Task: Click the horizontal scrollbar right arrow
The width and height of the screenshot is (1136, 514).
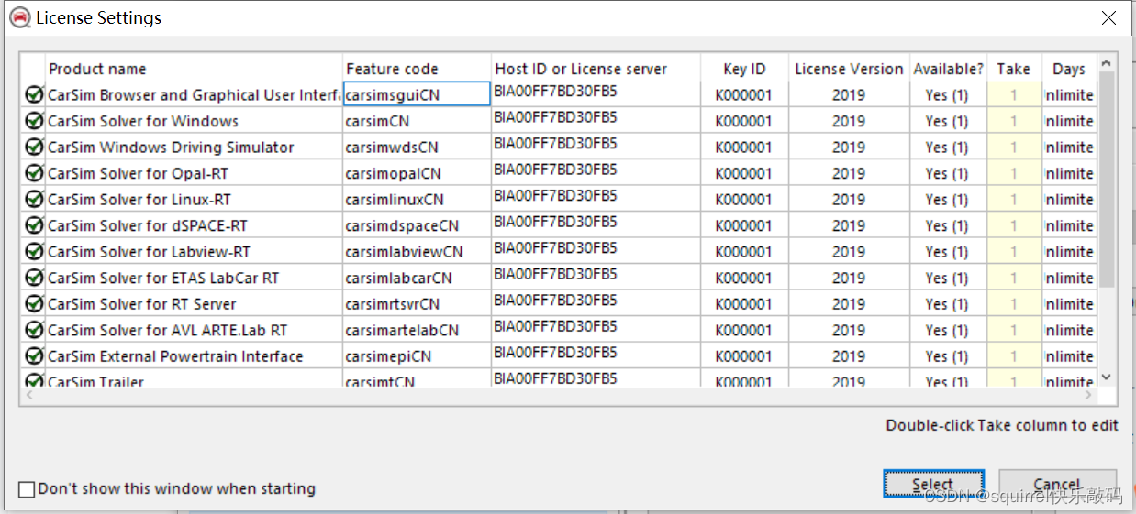Action: (1088, 395)
